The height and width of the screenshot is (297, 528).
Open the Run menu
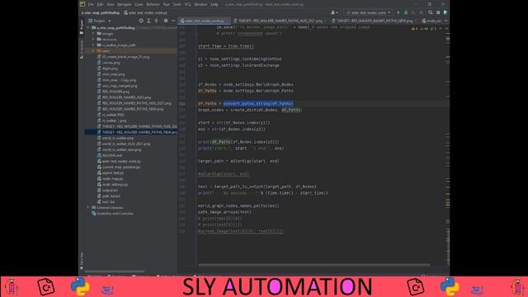pos(167,4)
